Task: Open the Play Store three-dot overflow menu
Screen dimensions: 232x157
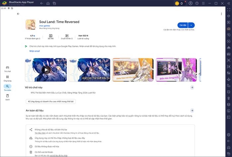Action: click(221, 14)
